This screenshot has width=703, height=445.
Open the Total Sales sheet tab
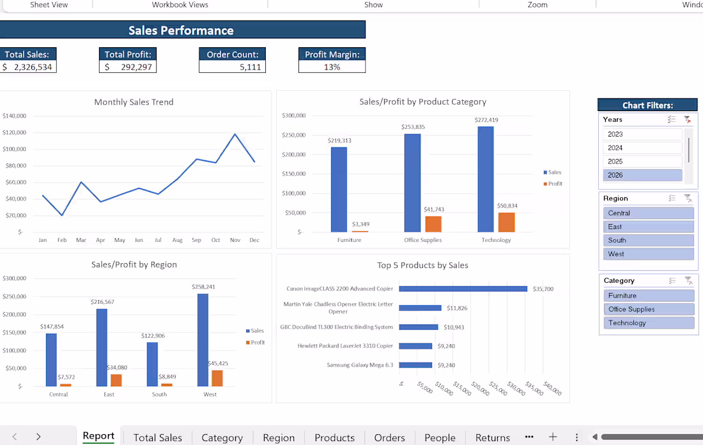click(x=158, y=437)
